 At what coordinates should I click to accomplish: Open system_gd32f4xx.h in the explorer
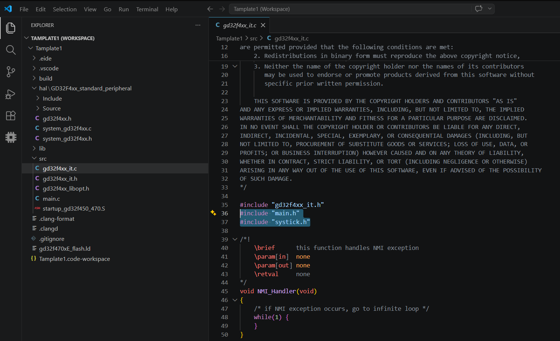67,138
